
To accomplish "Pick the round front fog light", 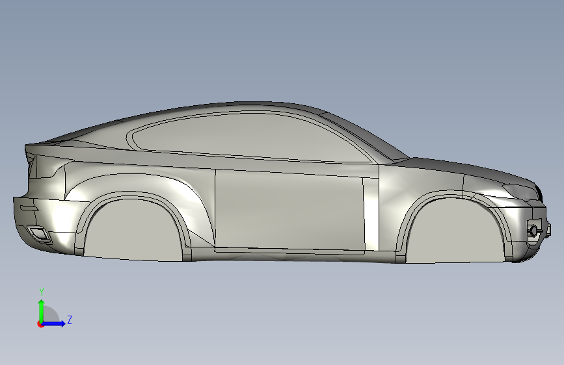I will (534, 231).
